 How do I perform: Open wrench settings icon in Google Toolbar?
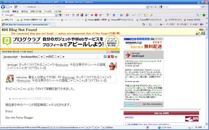point(198,15)
